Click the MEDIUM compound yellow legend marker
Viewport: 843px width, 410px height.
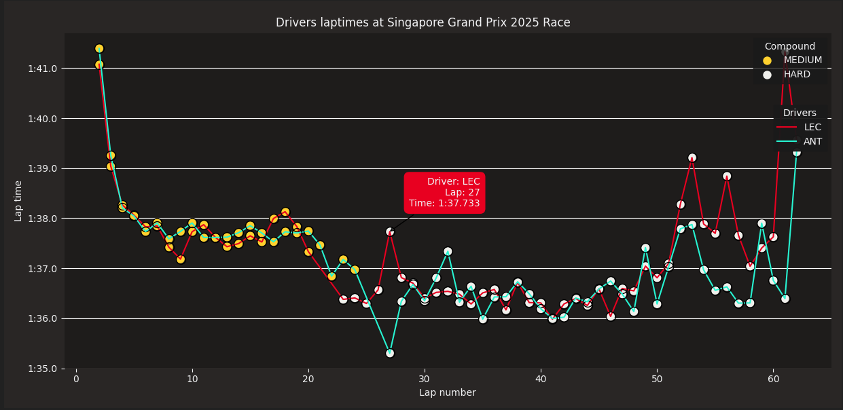[x=768, y=60]
